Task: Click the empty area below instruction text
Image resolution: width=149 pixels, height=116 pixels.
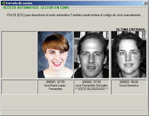Action: pos(74,22)
